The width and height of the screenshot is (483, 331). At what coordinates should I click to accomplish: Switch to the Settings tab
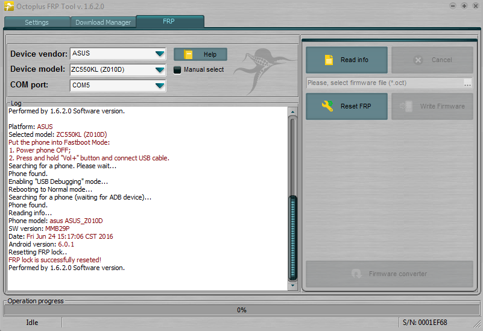coord(37,22)
